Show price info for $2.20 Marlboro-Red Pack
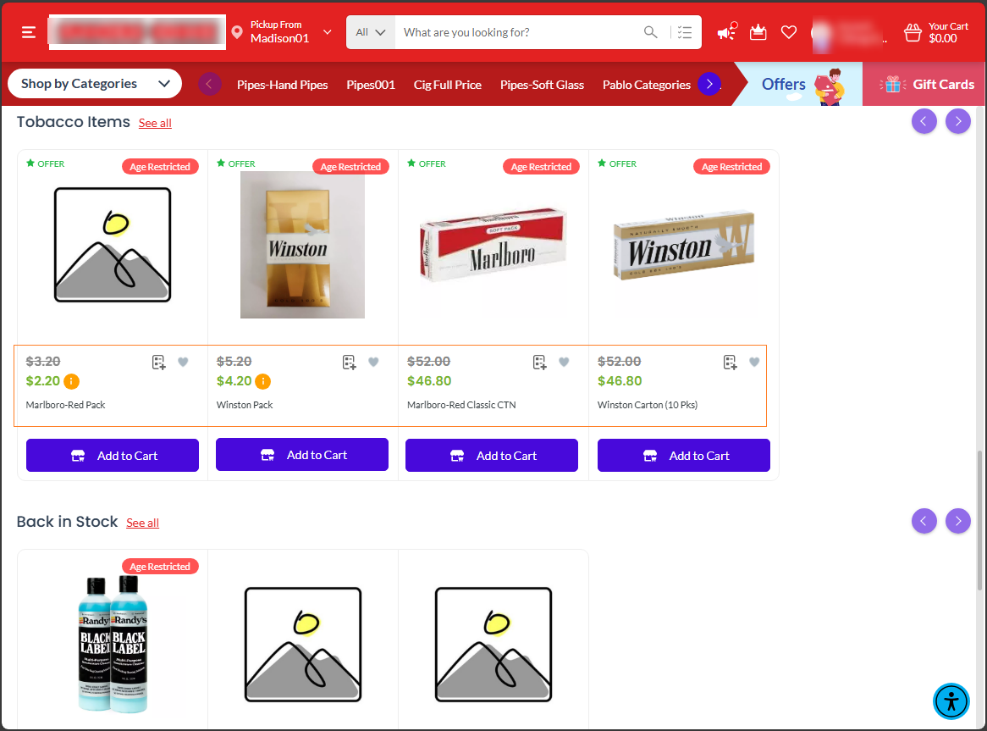The image size is (987, 731). pyautogui.click(x=71, y=381)
